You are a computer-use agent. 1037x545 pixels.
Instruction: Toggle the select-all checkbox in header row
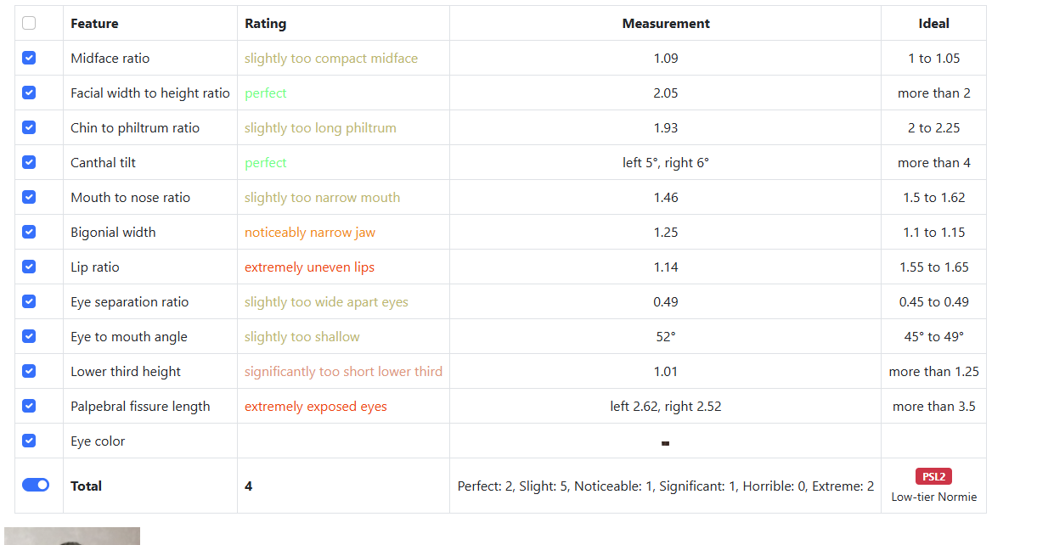tap(29, 23)
